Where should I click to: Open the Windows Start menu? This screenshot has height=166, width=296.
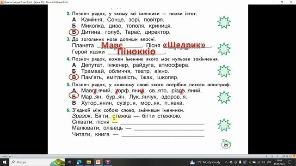tap(4, 162)
